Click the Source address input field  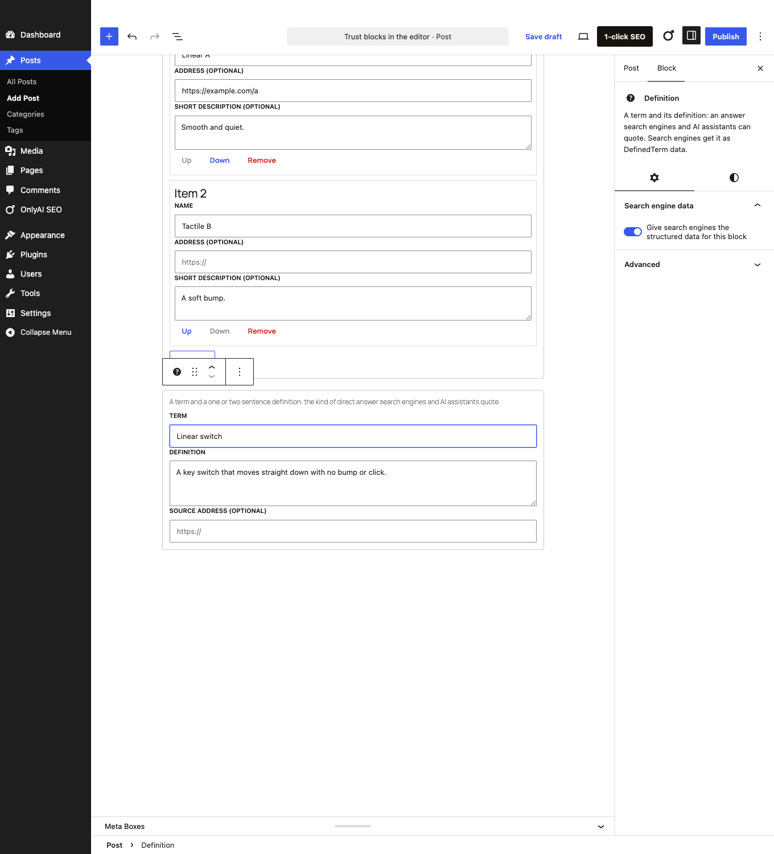click(x=353, y=531)
